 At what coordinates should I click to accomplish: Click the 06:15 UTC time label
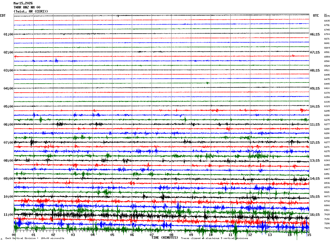coord(315,34)
